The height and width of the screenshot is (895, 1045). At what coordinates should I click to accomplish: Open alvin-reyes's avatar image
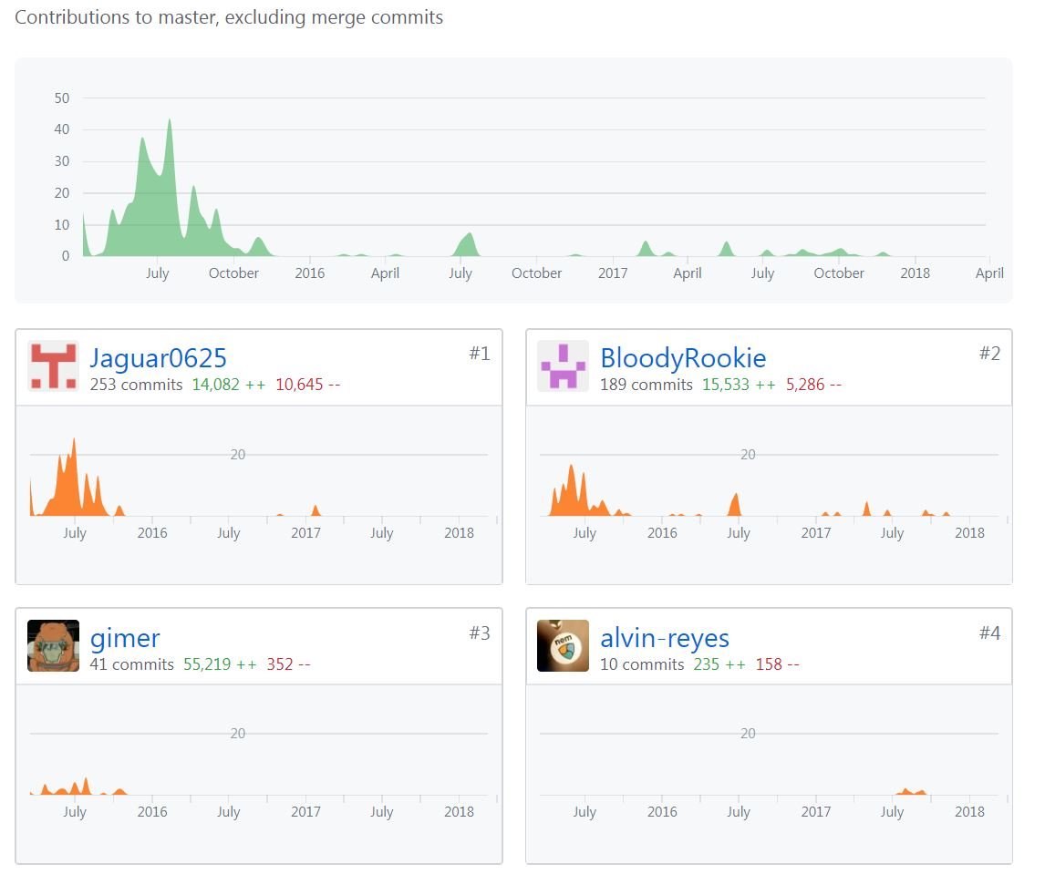point(563,645)
